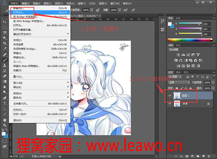Select the Eyedropper tool
This screenshot has height=159, width=217.
coord(5,49)
